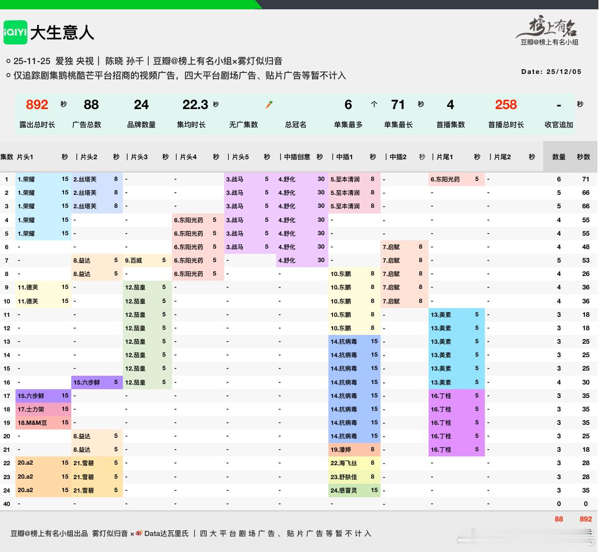Image resolution: width=600 pixels, height=552 pixels.
Task: Click 13.美素 in episode 11 row
Action: (x=441, y=314)
